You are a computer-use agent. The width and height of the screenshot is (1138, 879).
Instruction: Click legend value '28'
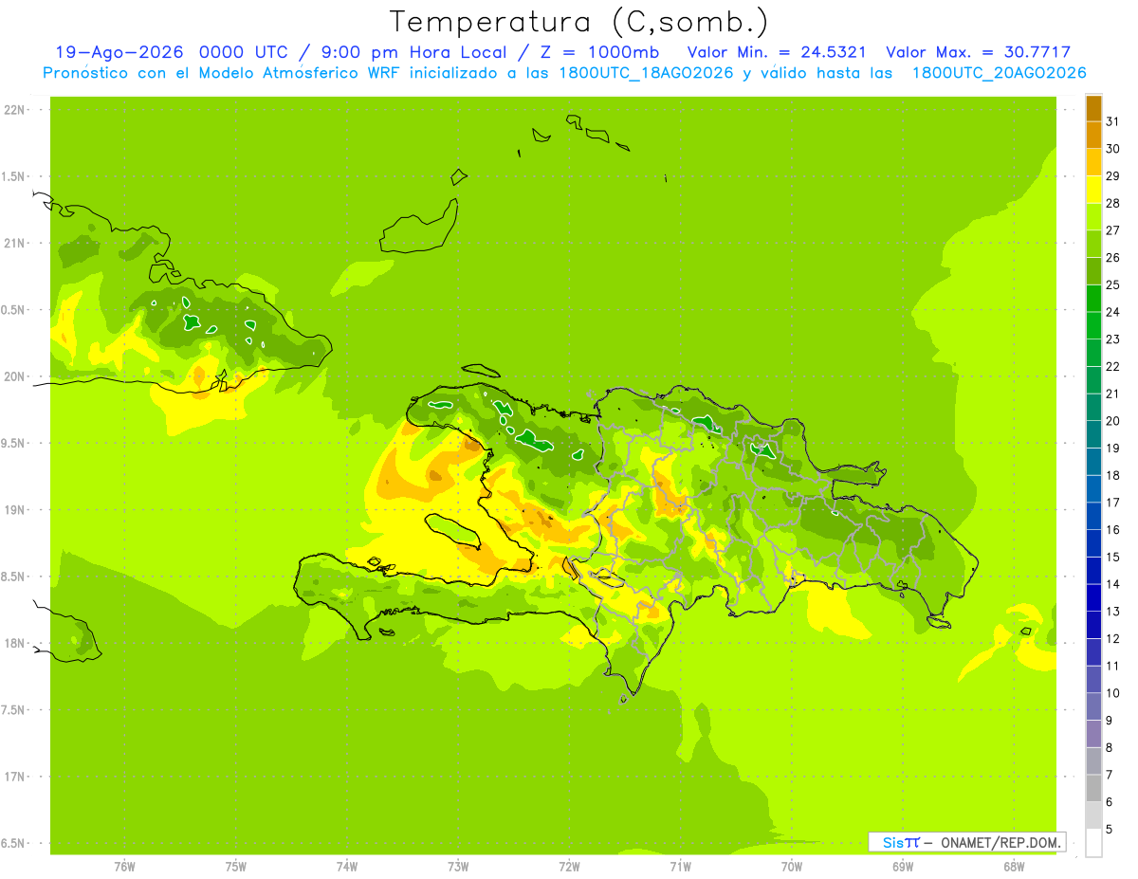click(x=1112, y=203)
